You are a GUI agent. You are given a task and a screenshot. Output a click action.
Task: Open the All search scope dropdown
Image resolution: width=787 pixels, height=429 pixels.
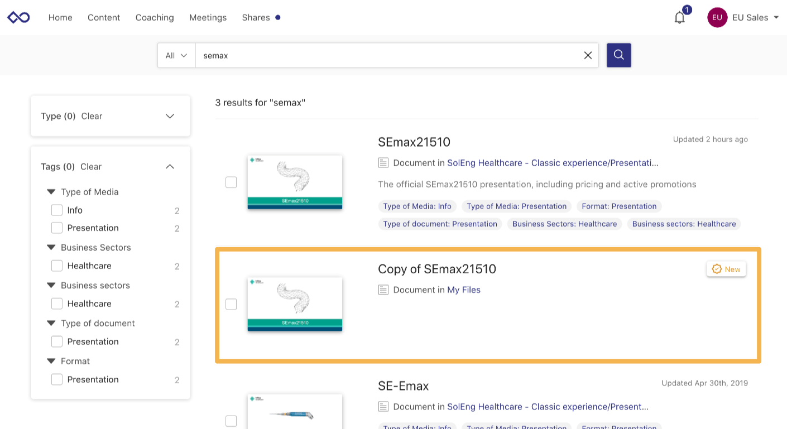[176, 55]
